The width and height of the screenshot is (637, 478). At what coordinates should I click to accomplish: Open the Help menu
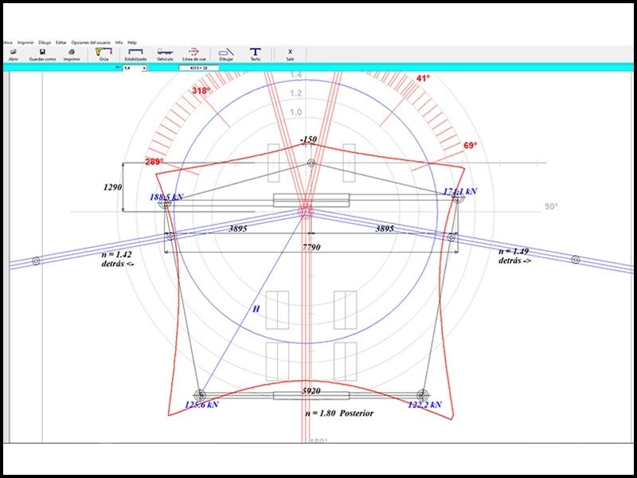(x=132, y=42)
